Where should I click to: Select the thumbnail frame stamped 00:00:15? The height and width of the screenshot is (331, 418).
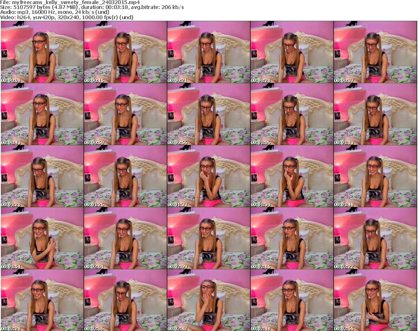125,52
